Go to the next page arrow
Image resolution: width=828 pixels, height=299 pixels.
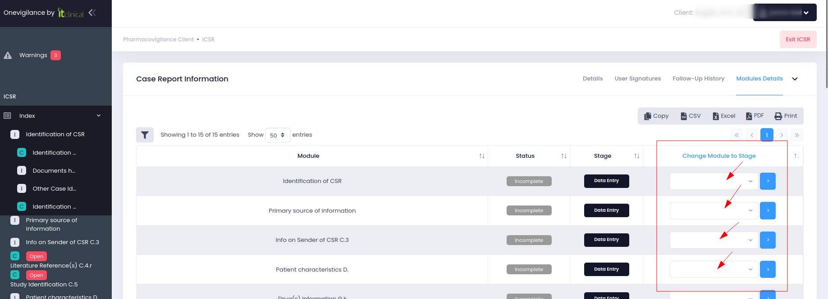(x=782, y=135)
